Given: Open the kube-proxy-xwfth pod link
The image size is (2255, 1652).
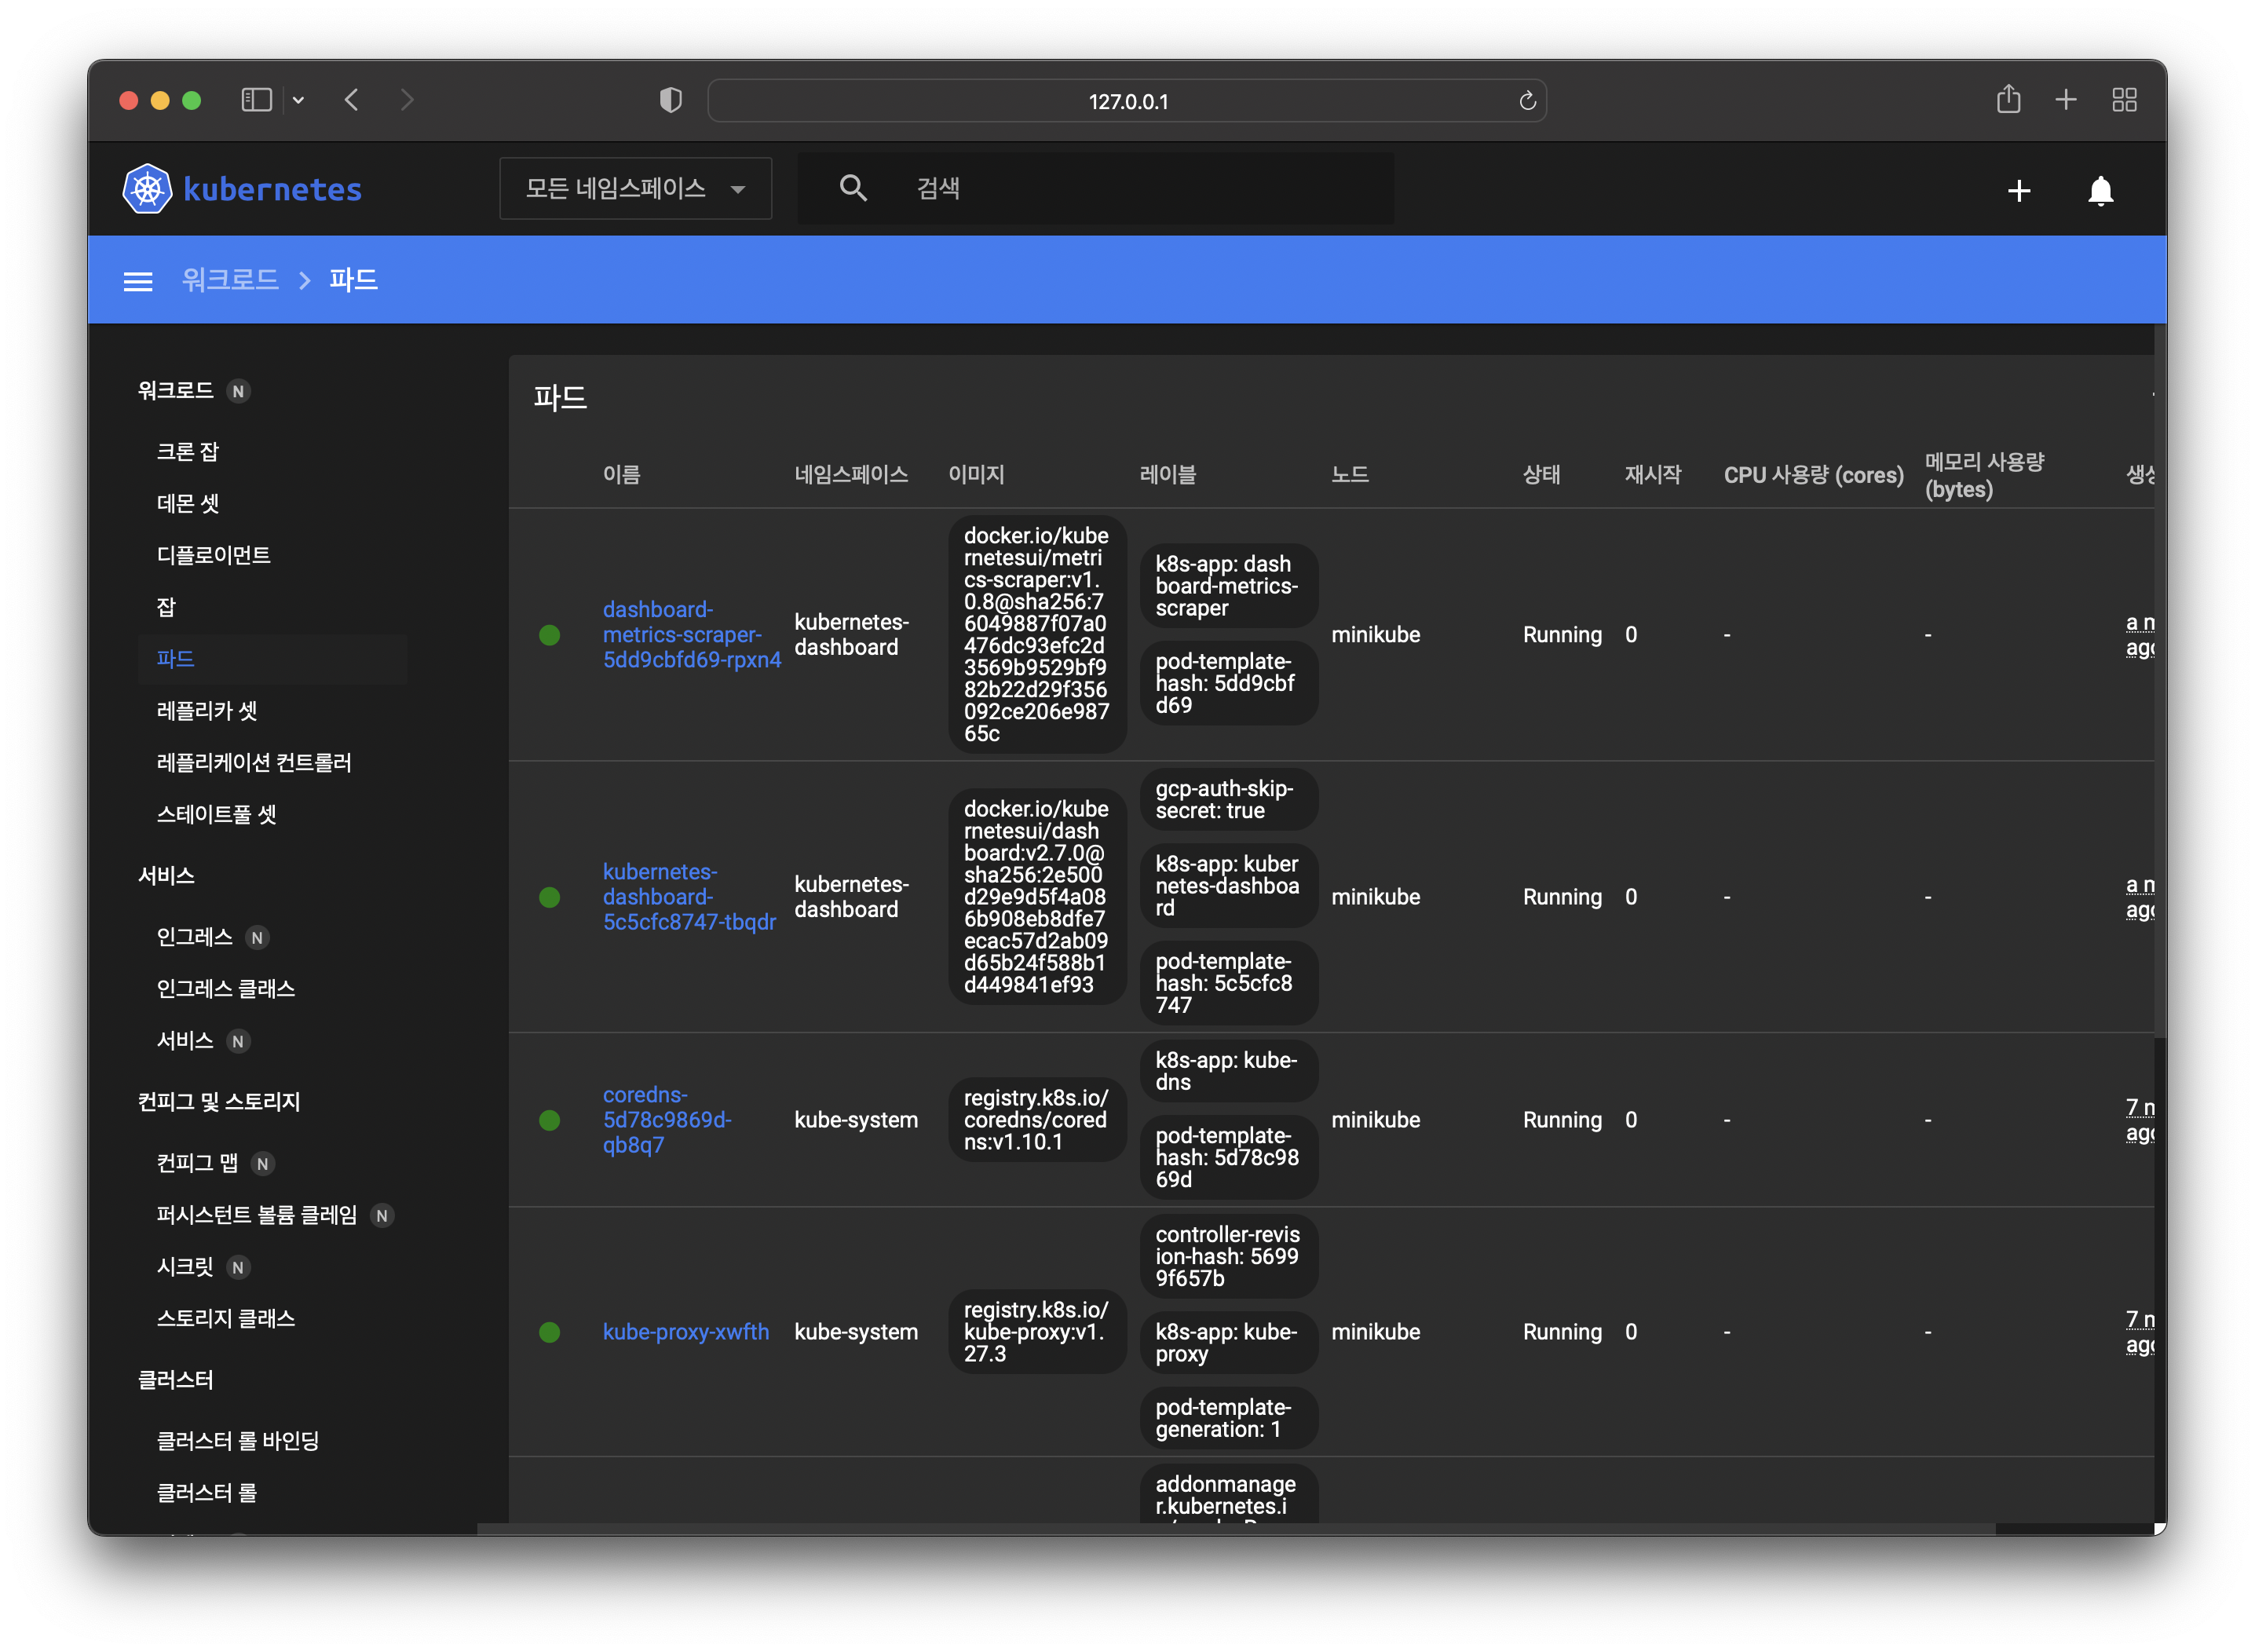Looking at the screenshot, I should pyautogui.click(x=685, y=1332).
